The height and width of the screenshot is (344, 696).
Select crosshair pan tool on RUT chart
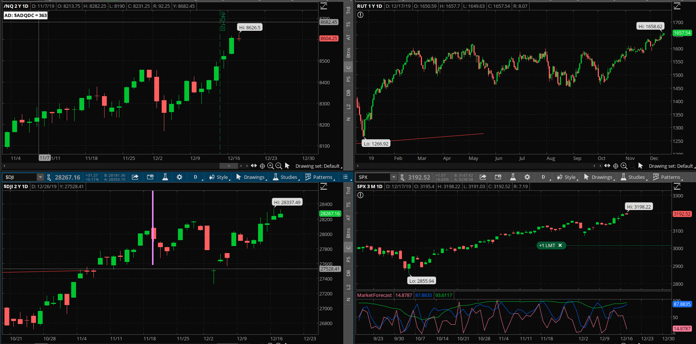click(x=616, y=166)
